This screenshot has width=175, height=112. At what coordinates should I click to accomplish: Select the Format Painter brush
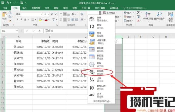(x=10, y=21)
